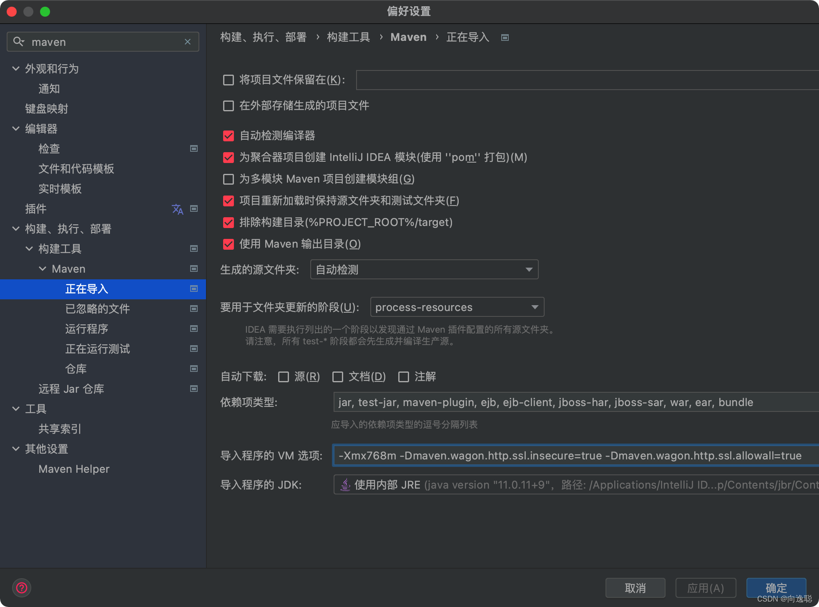Click the project-level icon beside 仓库
The height and width of the screenshot is (607, 819).
pos(194,369)
